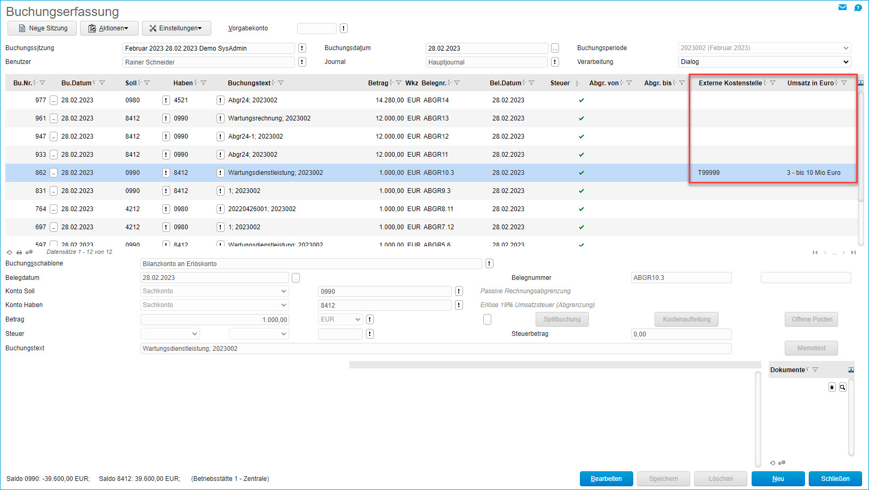Open table settings gears below booking table

[x=29, y=252]
